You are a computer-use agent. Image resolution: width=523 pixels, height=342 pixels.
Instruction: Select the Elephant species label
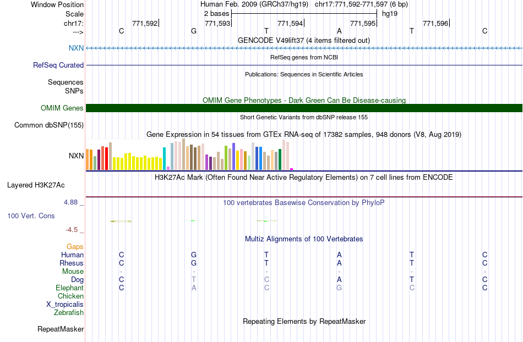coord(69,288)
